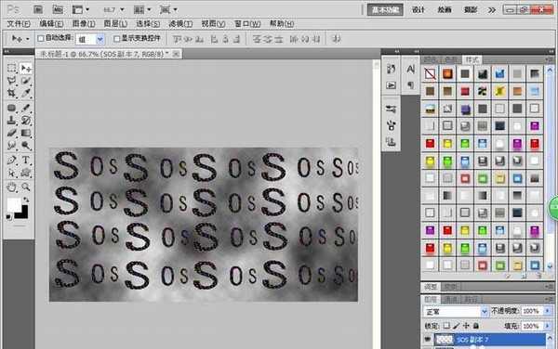Select the Blur tool
Viewport: 558px width, 349px height.
(11, 146)
